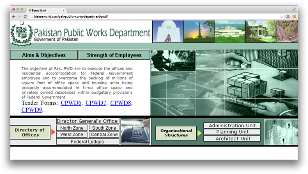Open the CPWD9 tender form link
Screen dimensions: 308x174
coord(32,110)
